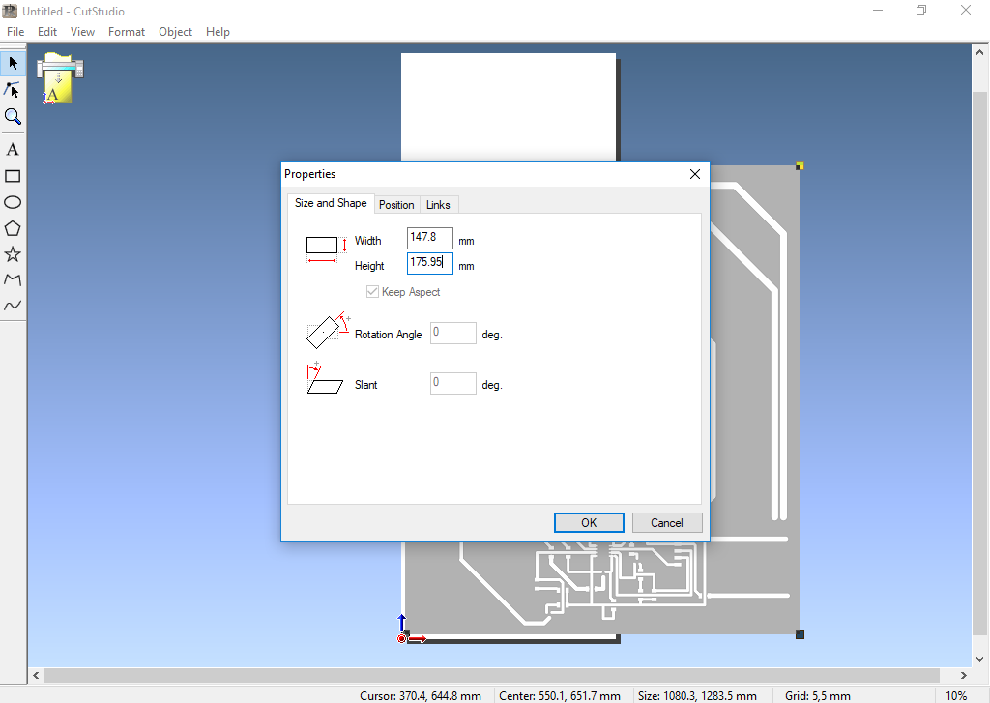
Task: Select the star shape tool
Action: 13,254
